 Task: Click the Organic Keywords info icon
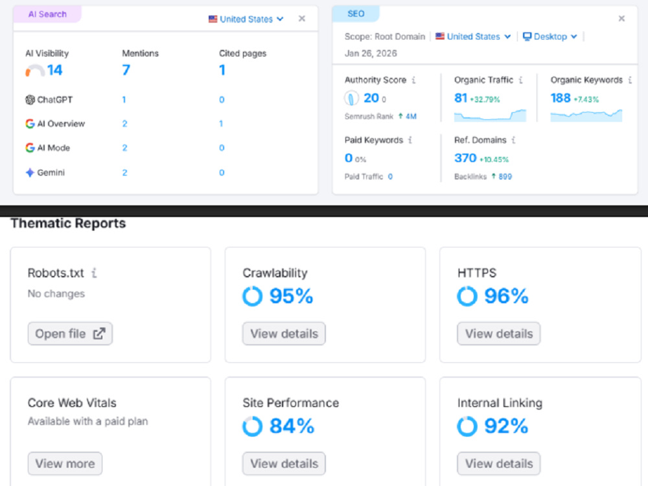tap(630, 80)
